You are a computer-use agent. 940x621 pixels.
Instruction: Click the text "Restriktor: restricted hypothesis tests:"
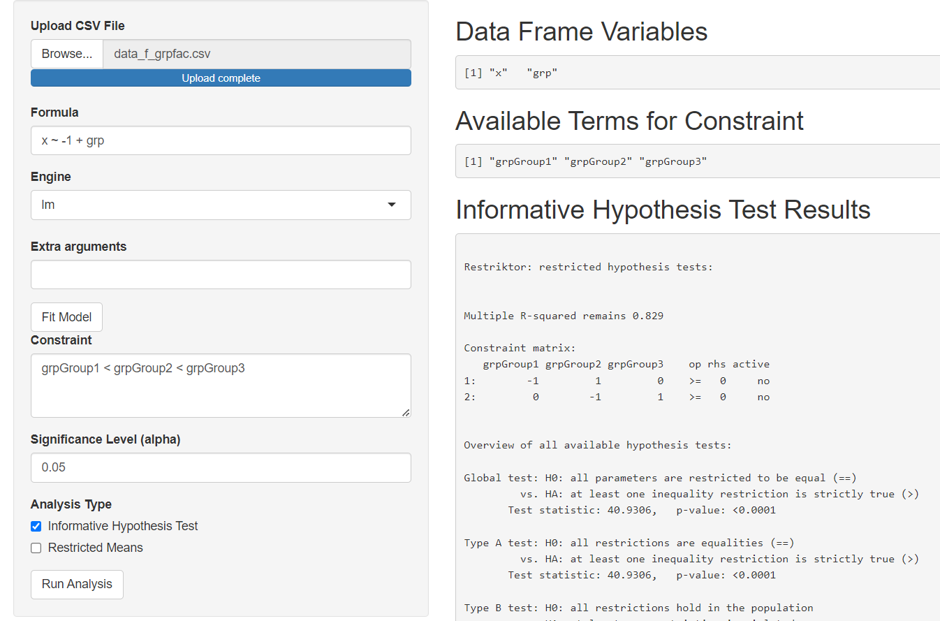[x=589, y=267]
